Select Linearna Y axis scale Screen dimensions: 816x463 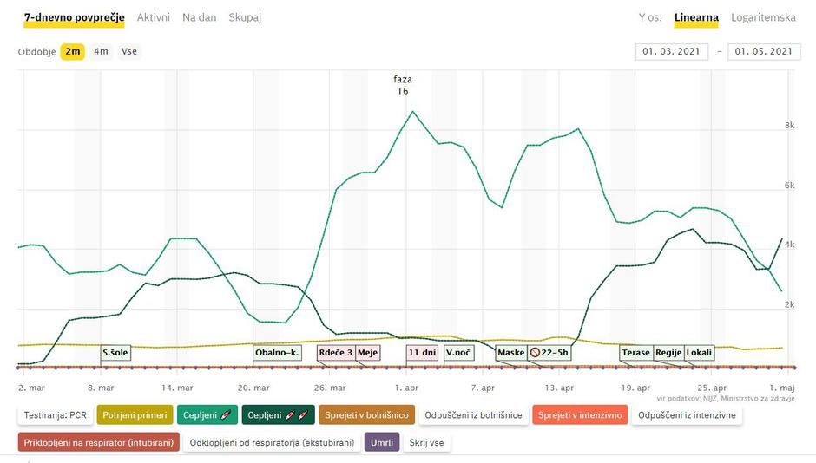pos(696,17)
